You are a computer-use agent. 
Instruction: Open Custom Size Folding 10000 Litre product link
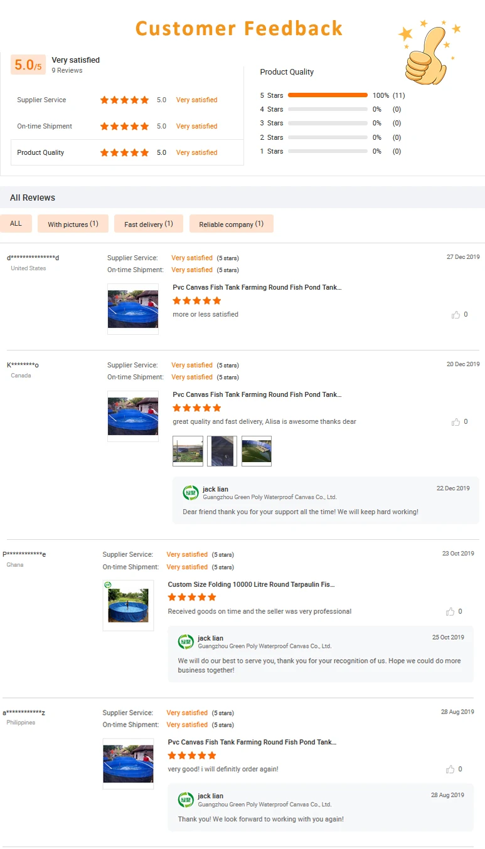click(x=252, y=584)
